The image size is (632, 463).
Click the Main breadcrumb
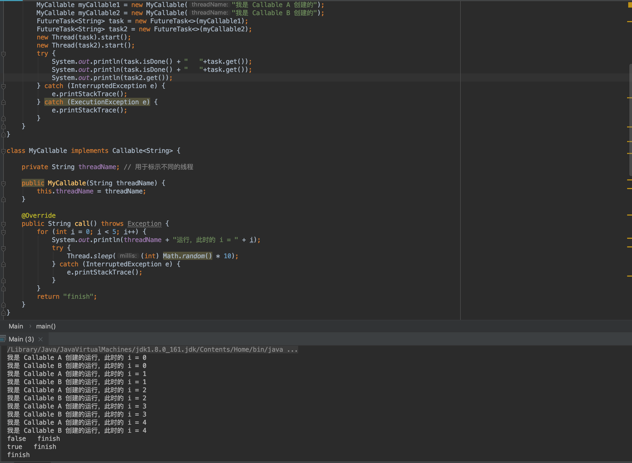pos(16,326)
